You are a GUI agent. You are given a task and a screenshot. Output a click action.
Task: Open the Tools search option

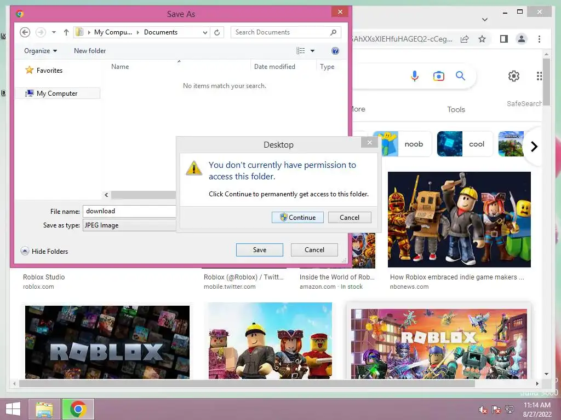(x=456, y=109)
